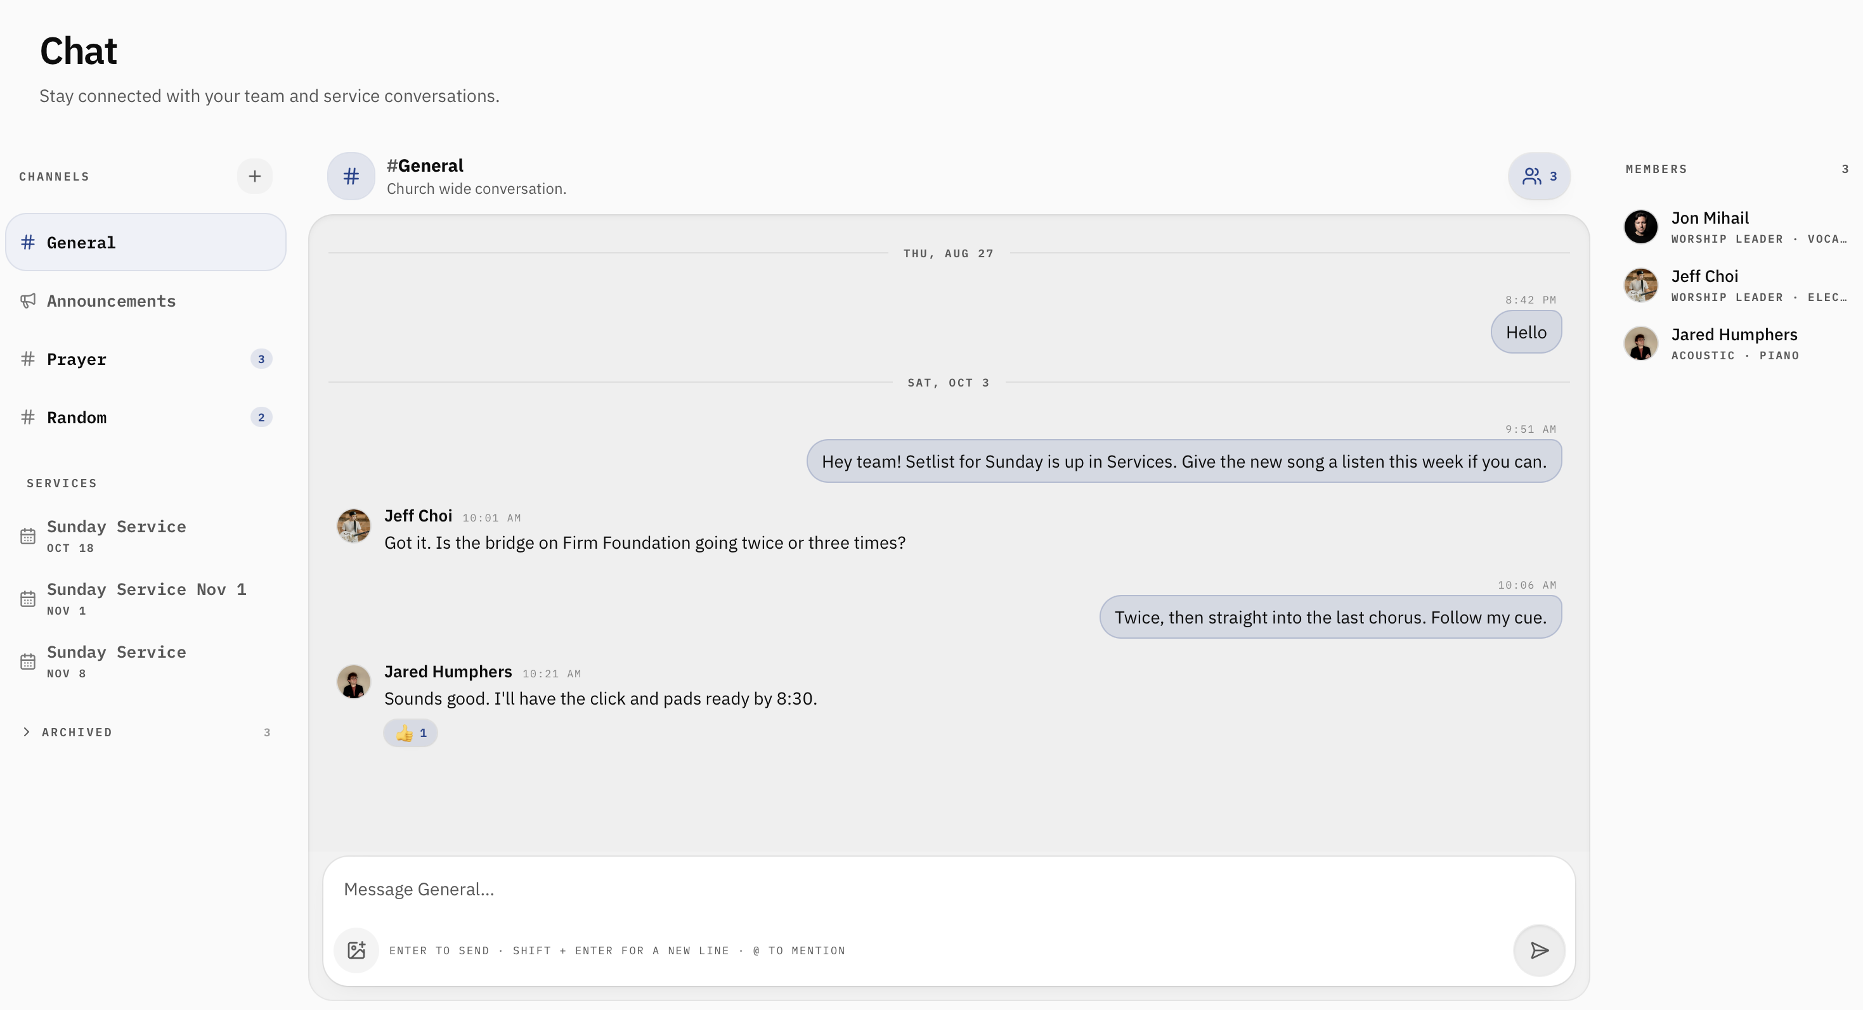Attach an image using the picture icon
Image resolution: width=1863 pixels, height=1010 pixels.
pos(356,950)
